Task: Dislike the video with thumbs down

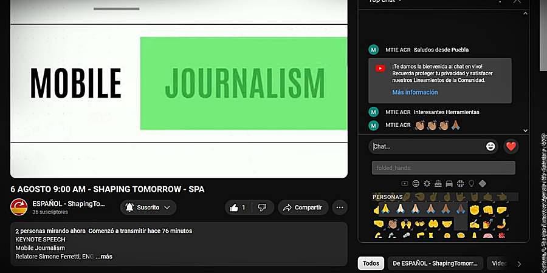Action: [x=263, y=207]
